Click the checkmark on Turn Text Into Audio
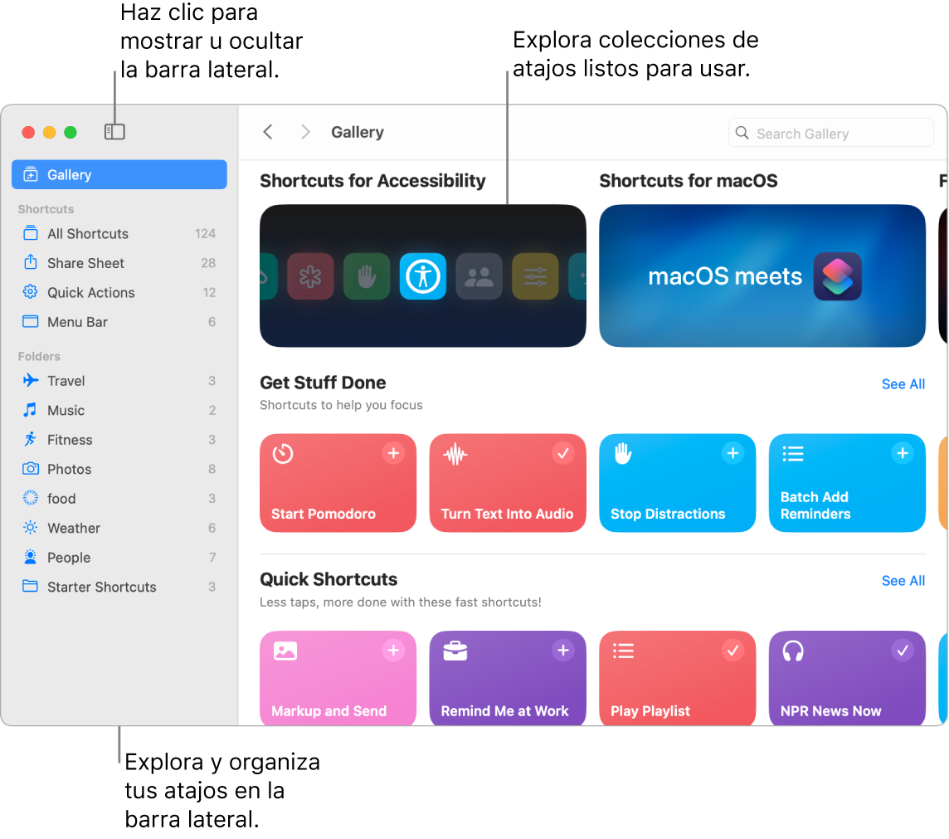The height and width of the screenshot is (839, 949). pyautogui.click(x=563, y=453)
